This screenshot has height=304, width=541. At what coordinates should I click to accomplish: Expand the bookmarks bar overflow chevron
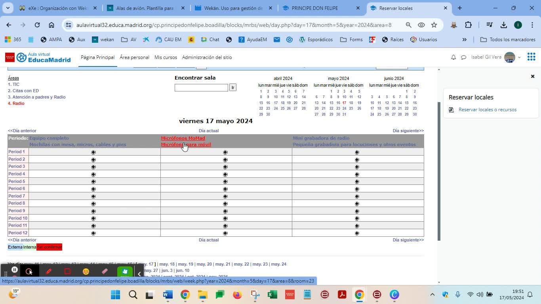pos(464,40)
